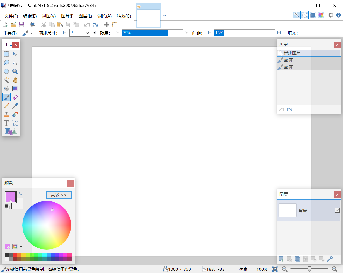The image size is (343, 273).
Task: Select the Zoom tool in toolbox
Action: coord(15,71)
